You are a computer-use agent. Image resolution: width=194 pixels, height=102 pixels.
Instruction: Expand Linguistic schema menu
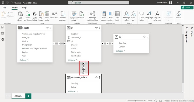[157, 16]
